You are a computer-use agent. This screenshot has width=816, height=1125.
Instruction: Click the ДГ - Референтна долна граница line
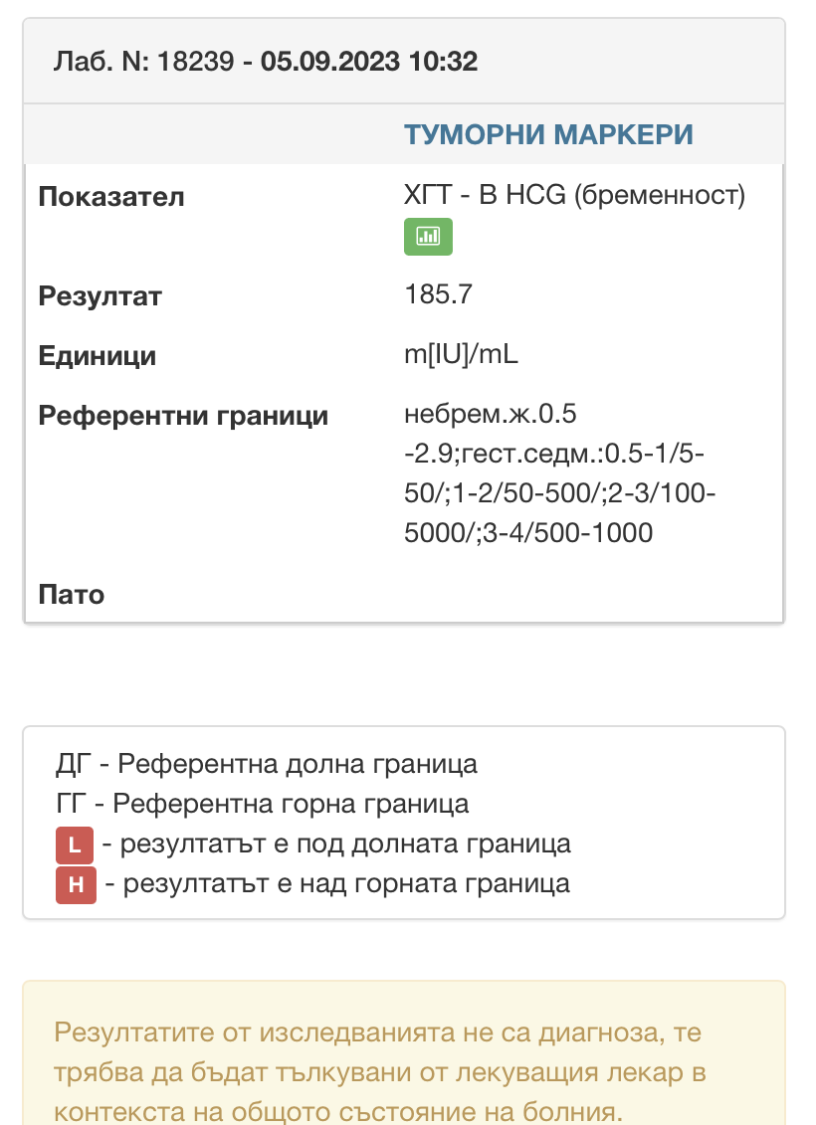point(267,765)
